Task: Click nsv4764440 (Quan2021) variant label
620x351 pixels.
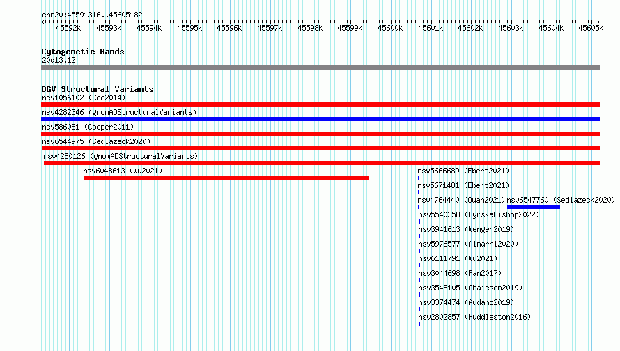Action: [461, 200]
